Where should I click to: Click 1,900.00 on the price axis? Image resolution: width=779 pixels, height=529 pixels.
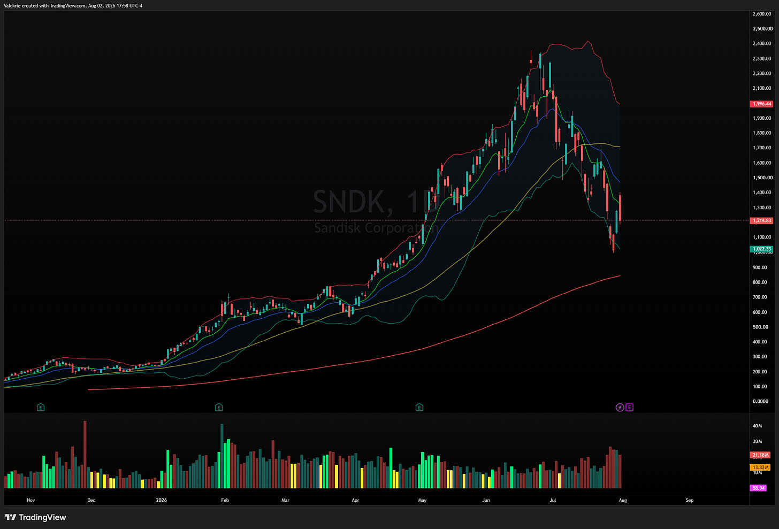pyautogui.click(x=762, y=118)
